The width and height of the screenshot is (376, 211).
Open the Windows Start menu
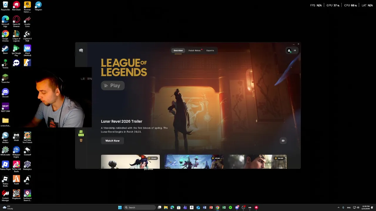pyautogui.click(x=120, y=207)
